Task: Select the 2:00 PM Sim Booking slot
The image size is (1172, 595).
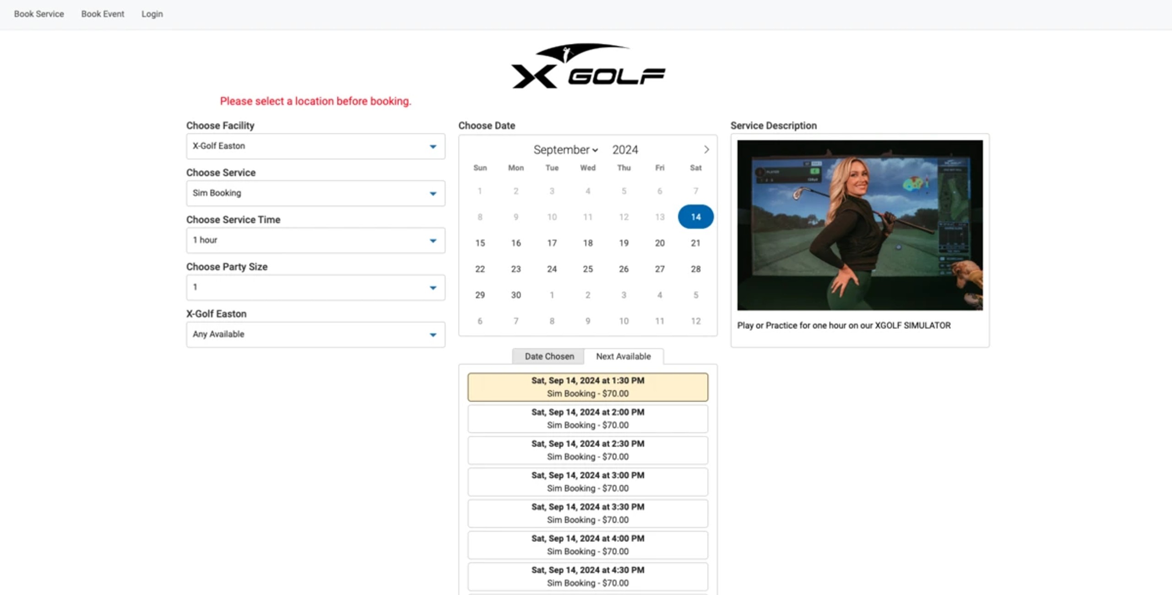Action: click(x=588, y=419)
